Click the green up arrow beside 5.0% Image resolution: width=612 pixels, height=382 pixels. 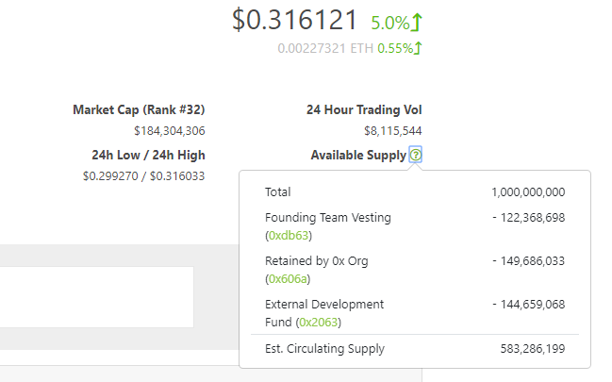coord(417,23)
